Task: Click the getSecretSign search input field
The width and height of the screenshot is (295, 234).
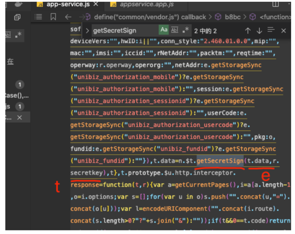Action: click(125, 30)
